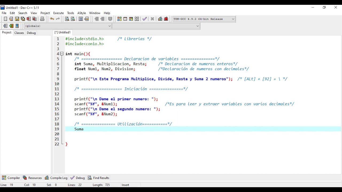Viewport: 342px width, 192px height.
Task: Open the Find dialog icon
Action: click(67, 19)
